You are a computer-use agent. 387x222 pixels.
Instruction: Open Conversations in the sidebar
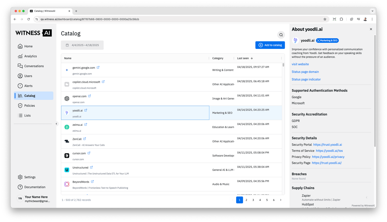tap(34, 66)
